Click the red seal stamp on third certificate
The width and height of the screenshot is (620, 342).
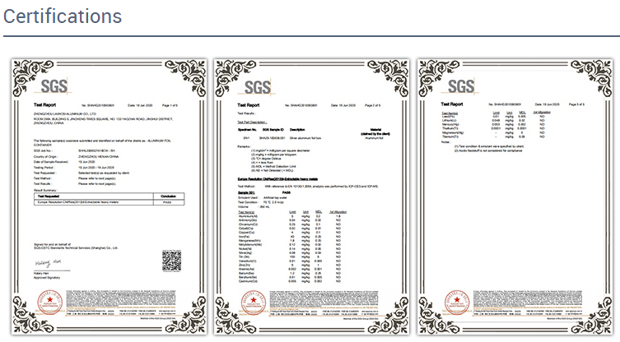[x=457, y=302]
